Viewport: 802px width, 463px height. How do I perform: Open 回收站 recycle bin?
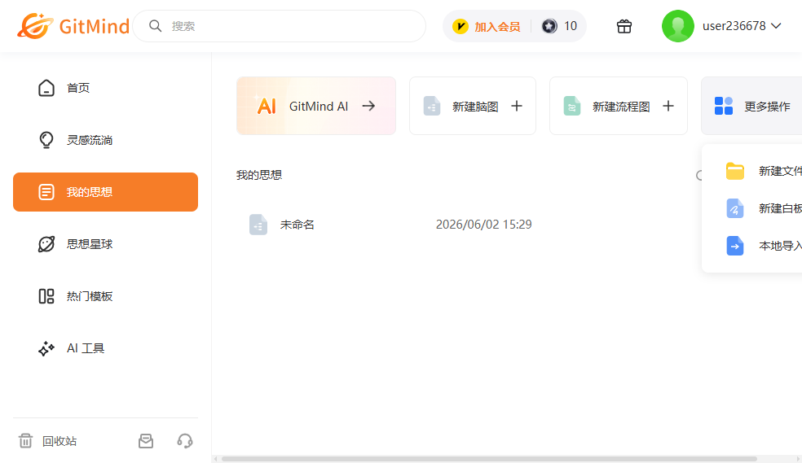coord(47,441)
